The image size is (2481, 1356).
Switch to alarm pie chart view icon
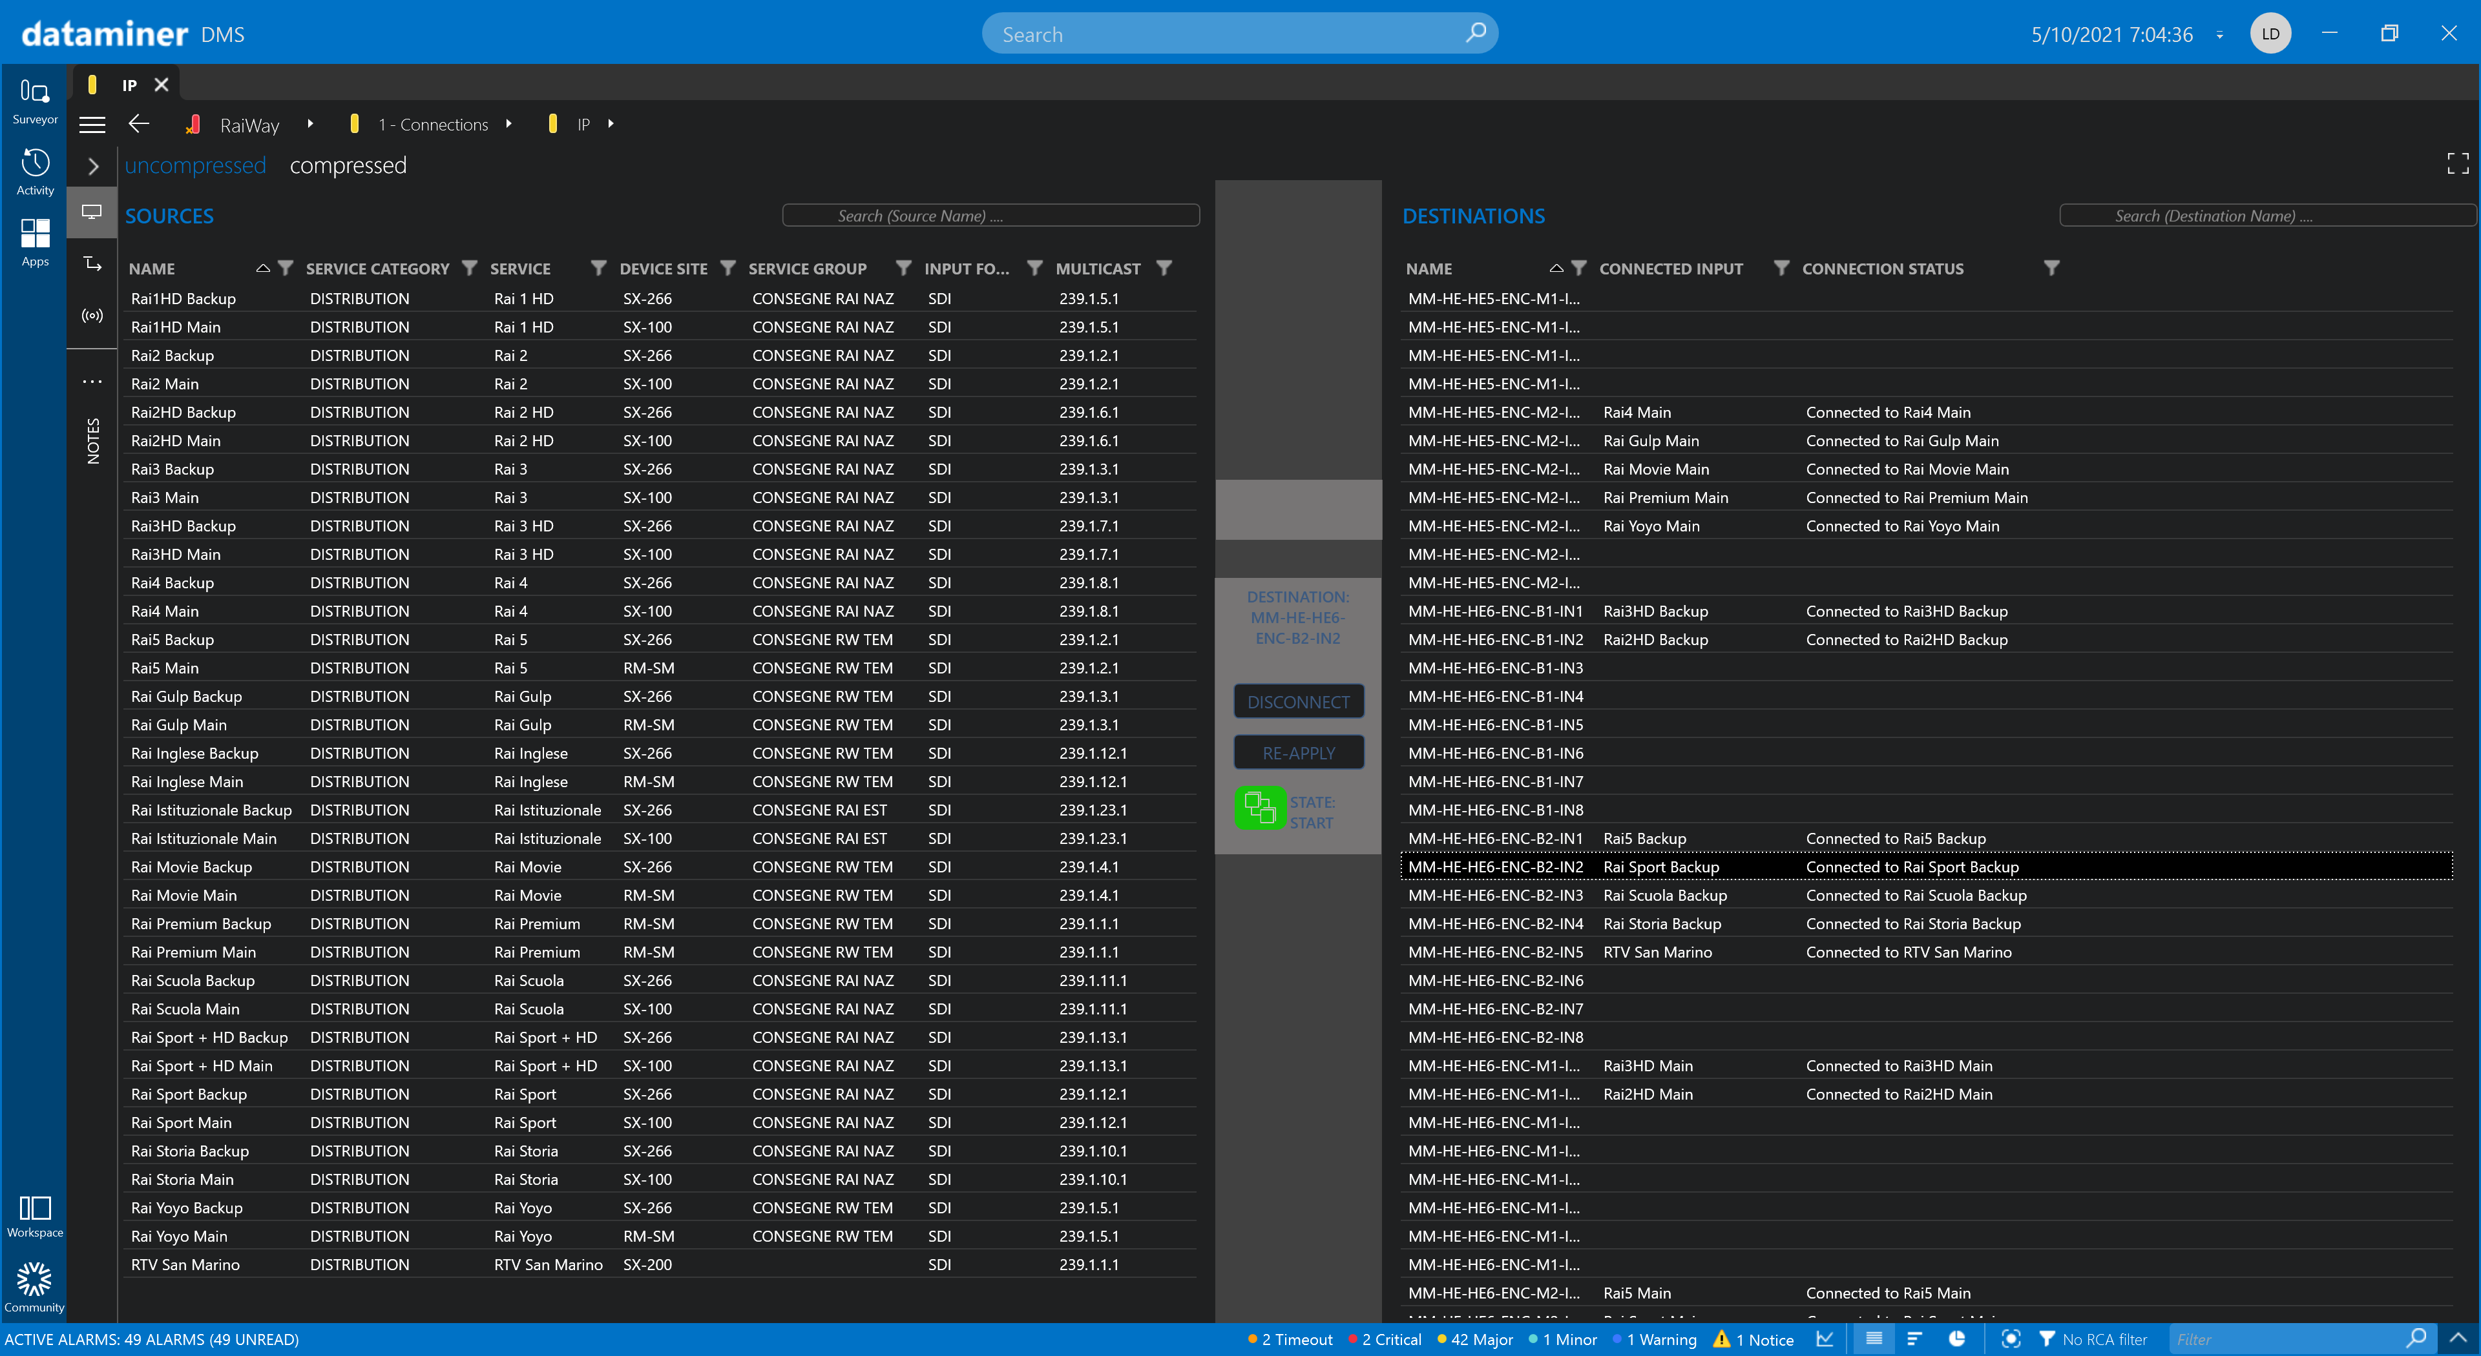coord(1957,1339)
